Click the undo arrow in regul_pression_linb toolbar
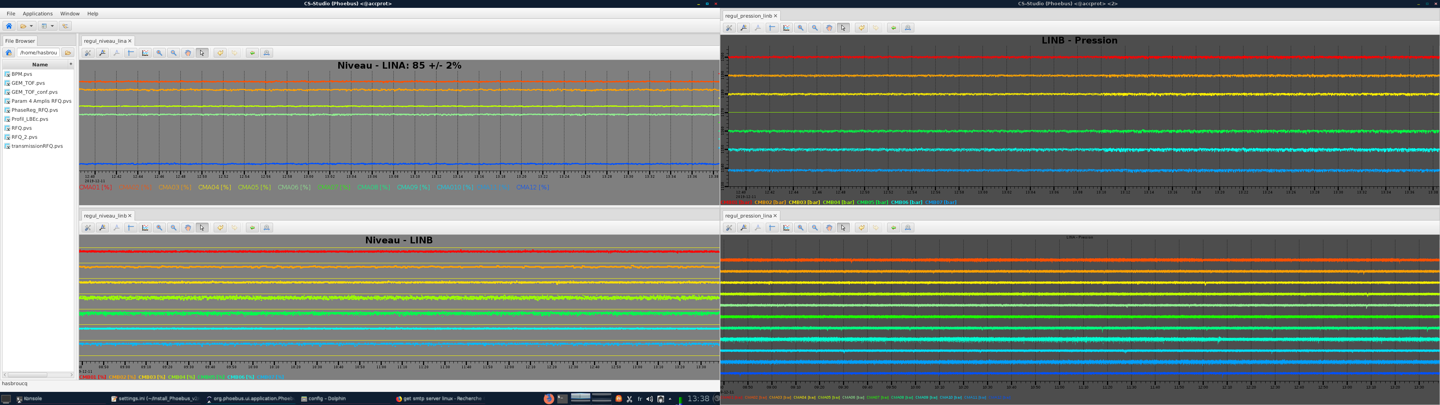This screenshot has height=405, width=1440. 862,27
